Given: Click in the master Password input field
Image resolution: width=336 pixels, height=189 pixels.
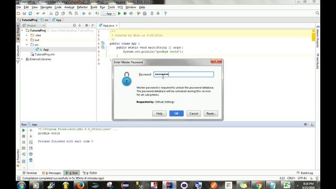Looking at the screenshot, I should click(x=184, y=75).
